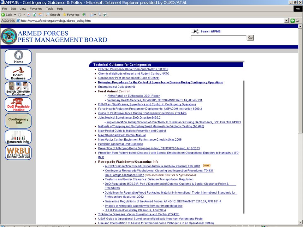303x227 pixels.
Task: Click the IE icon in the title bar
Action: coord(3,3)
